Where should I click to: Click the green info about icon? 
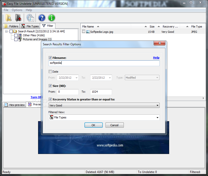coord(52,18)
